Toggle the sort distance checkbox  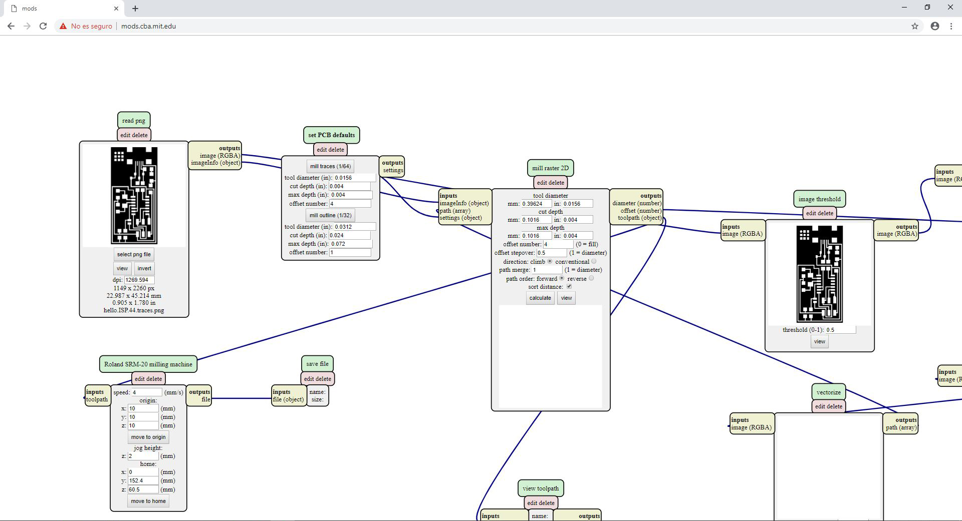point(569,286)
